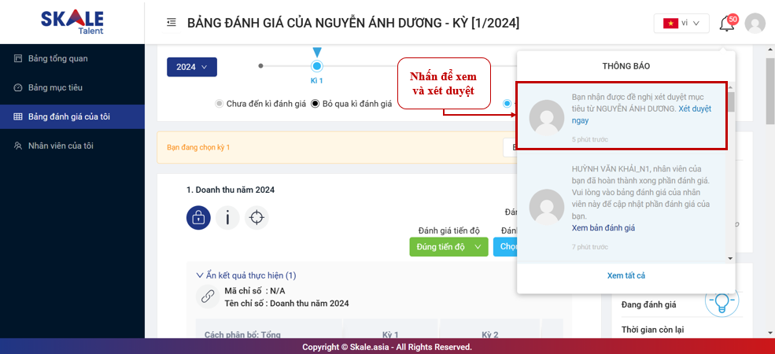Screen dimensions: 775x354
Task: Go to Bảng tổng quan menu
Action: pyautogui.click(x=57, y=58)
